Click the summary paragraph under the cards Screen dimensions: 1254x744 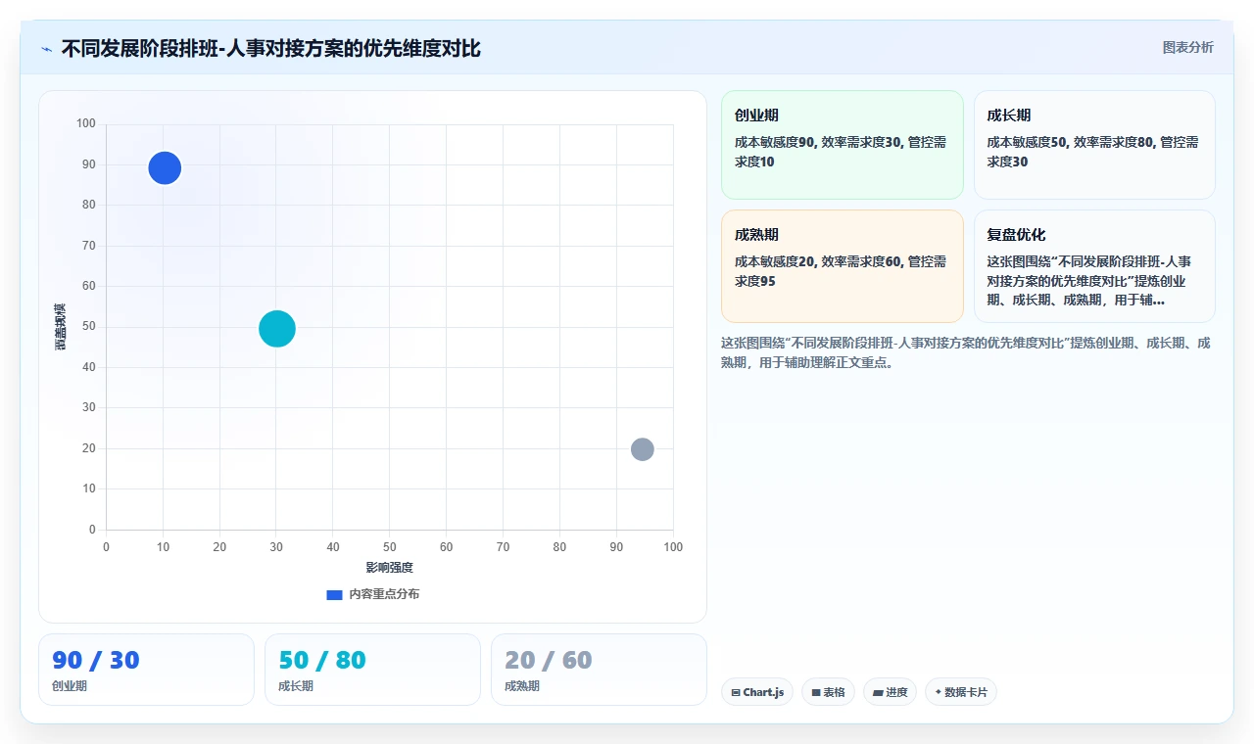966,352
